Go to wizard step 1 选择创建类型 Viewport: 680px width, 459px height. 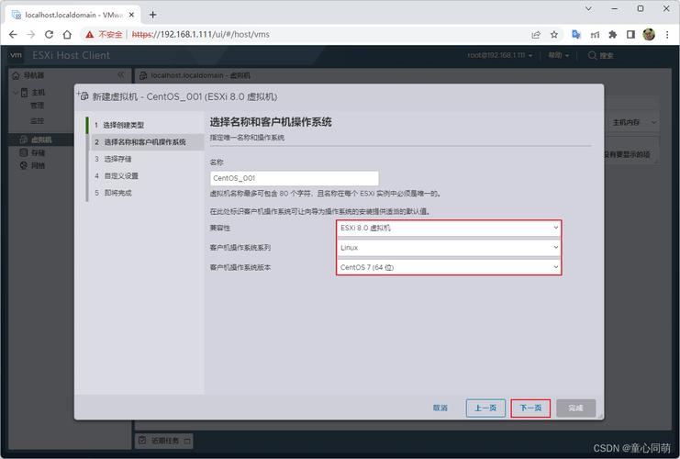[124, 125]
